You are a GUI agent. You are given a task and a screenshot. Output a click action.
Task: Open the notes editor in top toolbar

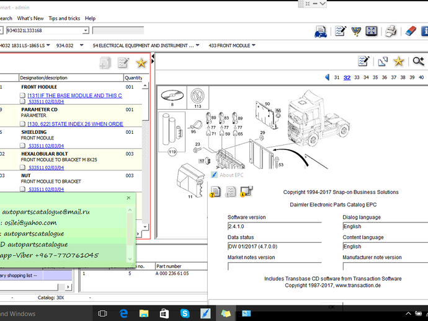pyautogui.click(x=341, y=31)
